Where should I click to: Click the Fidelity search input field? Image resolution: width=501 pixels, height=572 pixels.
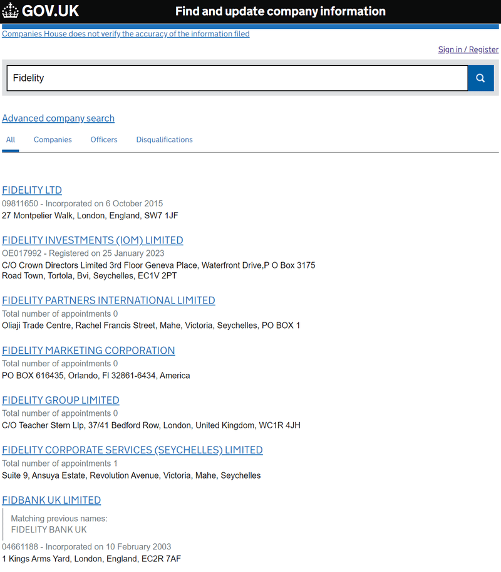point(237,78)
